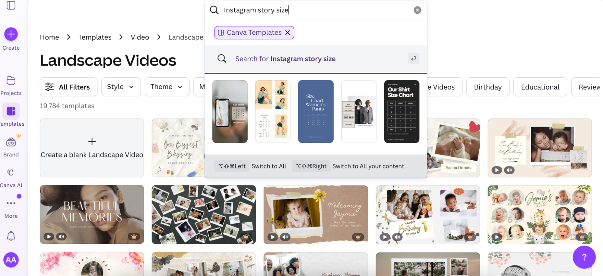Open the Sacha Dubois baby template
Viewport: 603px width, 276px height.
pos(453,148)
